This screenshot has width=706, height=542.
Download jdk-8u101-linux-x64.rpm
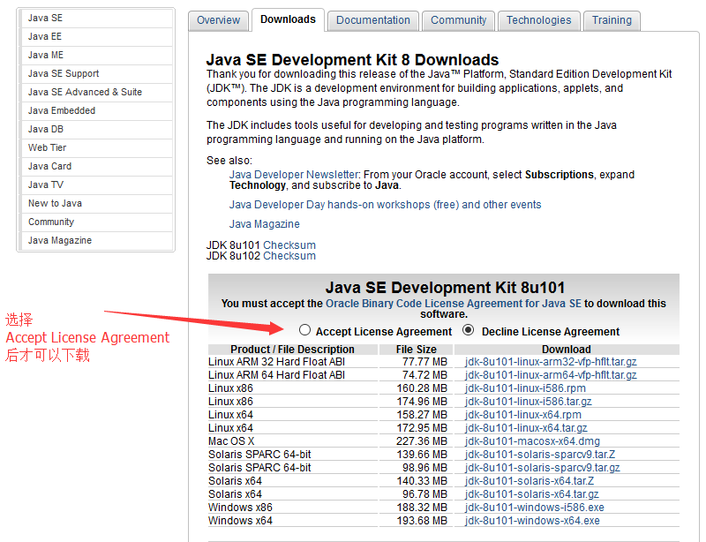522,415
